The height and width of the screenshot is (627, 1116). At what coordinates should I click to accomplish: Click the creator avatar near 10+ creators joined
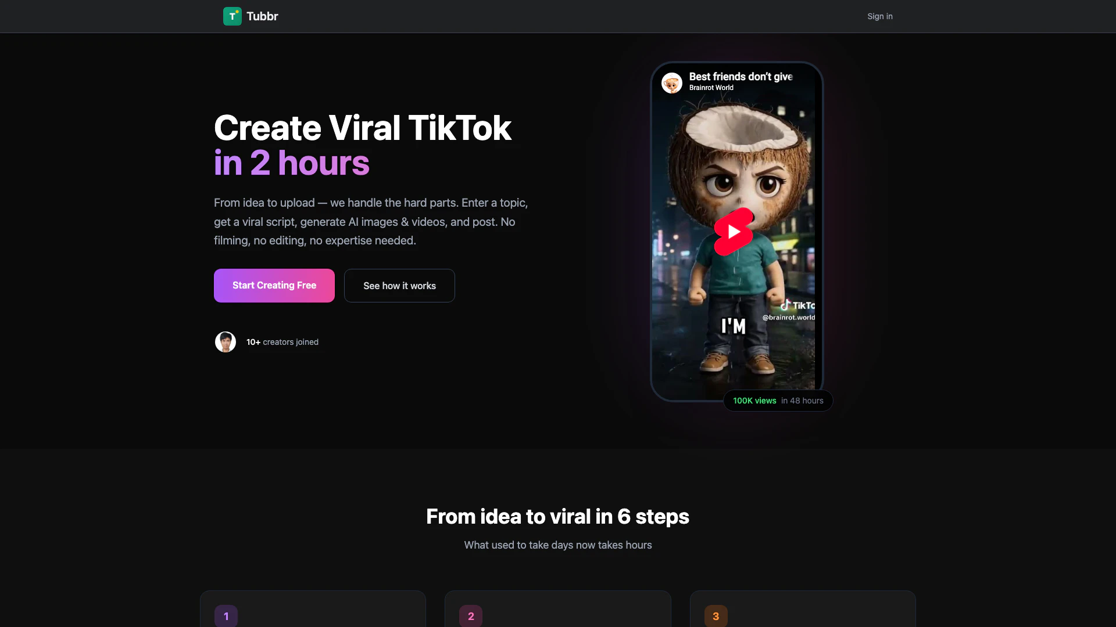coord(226,342)
